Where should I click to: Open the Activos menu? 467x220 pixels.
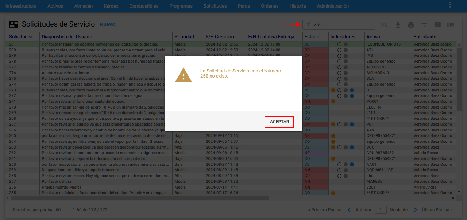coord(55,6)
